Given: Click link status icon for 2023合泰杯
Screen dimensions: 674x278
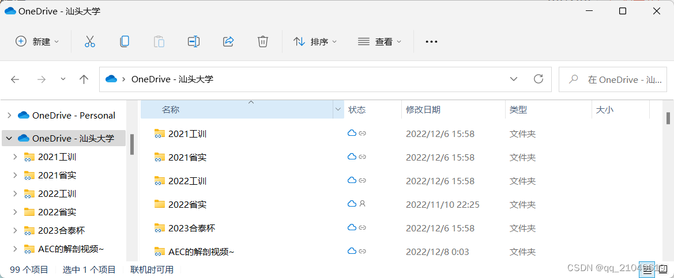Looking at the screenshot, I should [362, 227].
